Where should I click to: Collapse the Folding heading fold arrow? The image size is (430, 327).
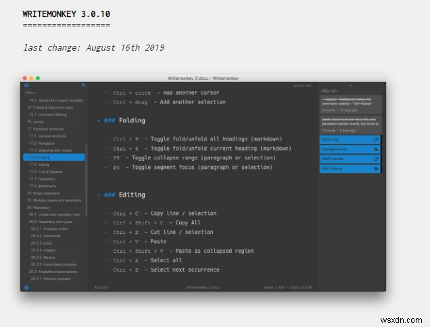tap(99, 121)
